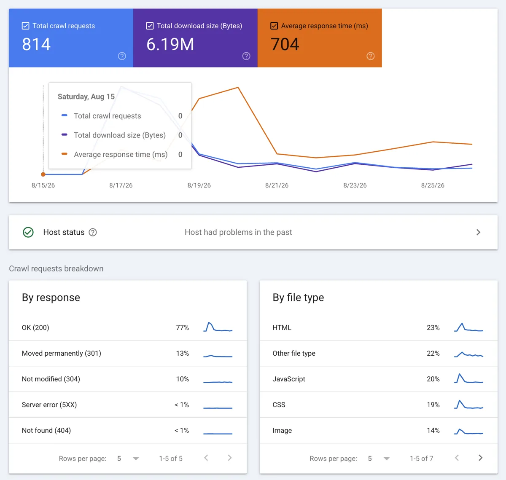This screenshot has width=506, height=480.
Task: Open Rows per page dropdown in By file type
Action: 379,459
